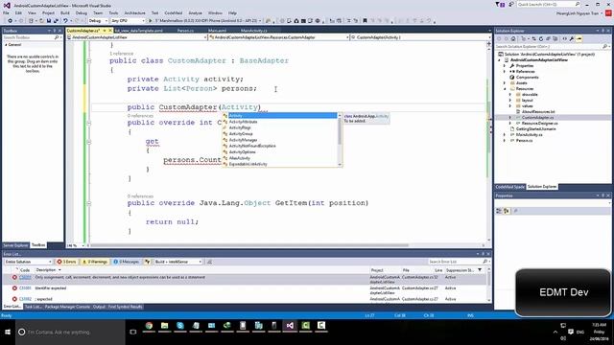Expand the References node in Solution Explorer
614x345 pixels.
(505, 72)
